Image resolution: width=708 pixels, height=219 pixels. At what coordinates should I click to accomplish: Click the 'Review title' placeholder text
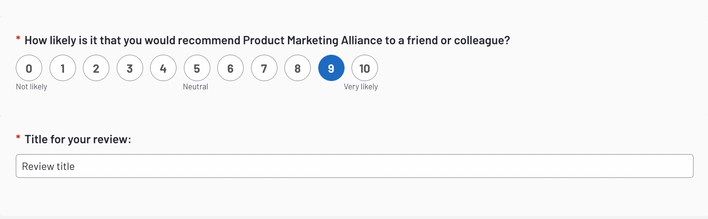[x=48, y=166]
